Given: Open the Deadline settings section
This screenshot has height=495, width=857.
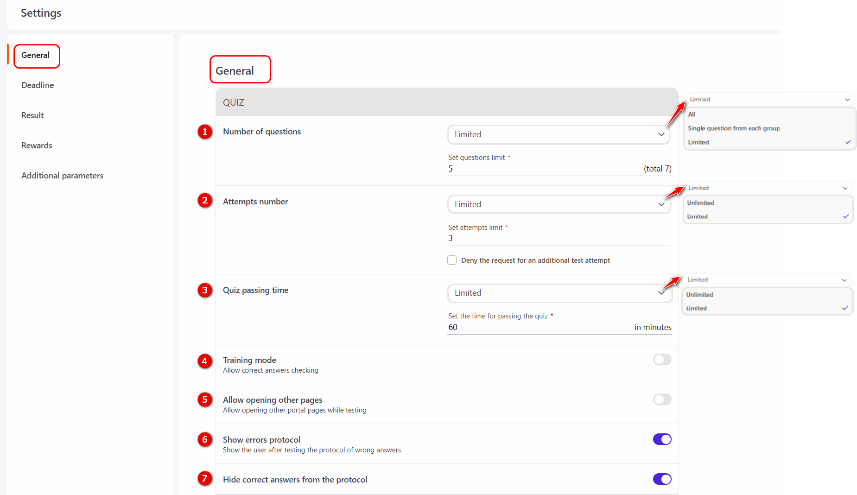Looking at the screenshot, I should 38,85.
